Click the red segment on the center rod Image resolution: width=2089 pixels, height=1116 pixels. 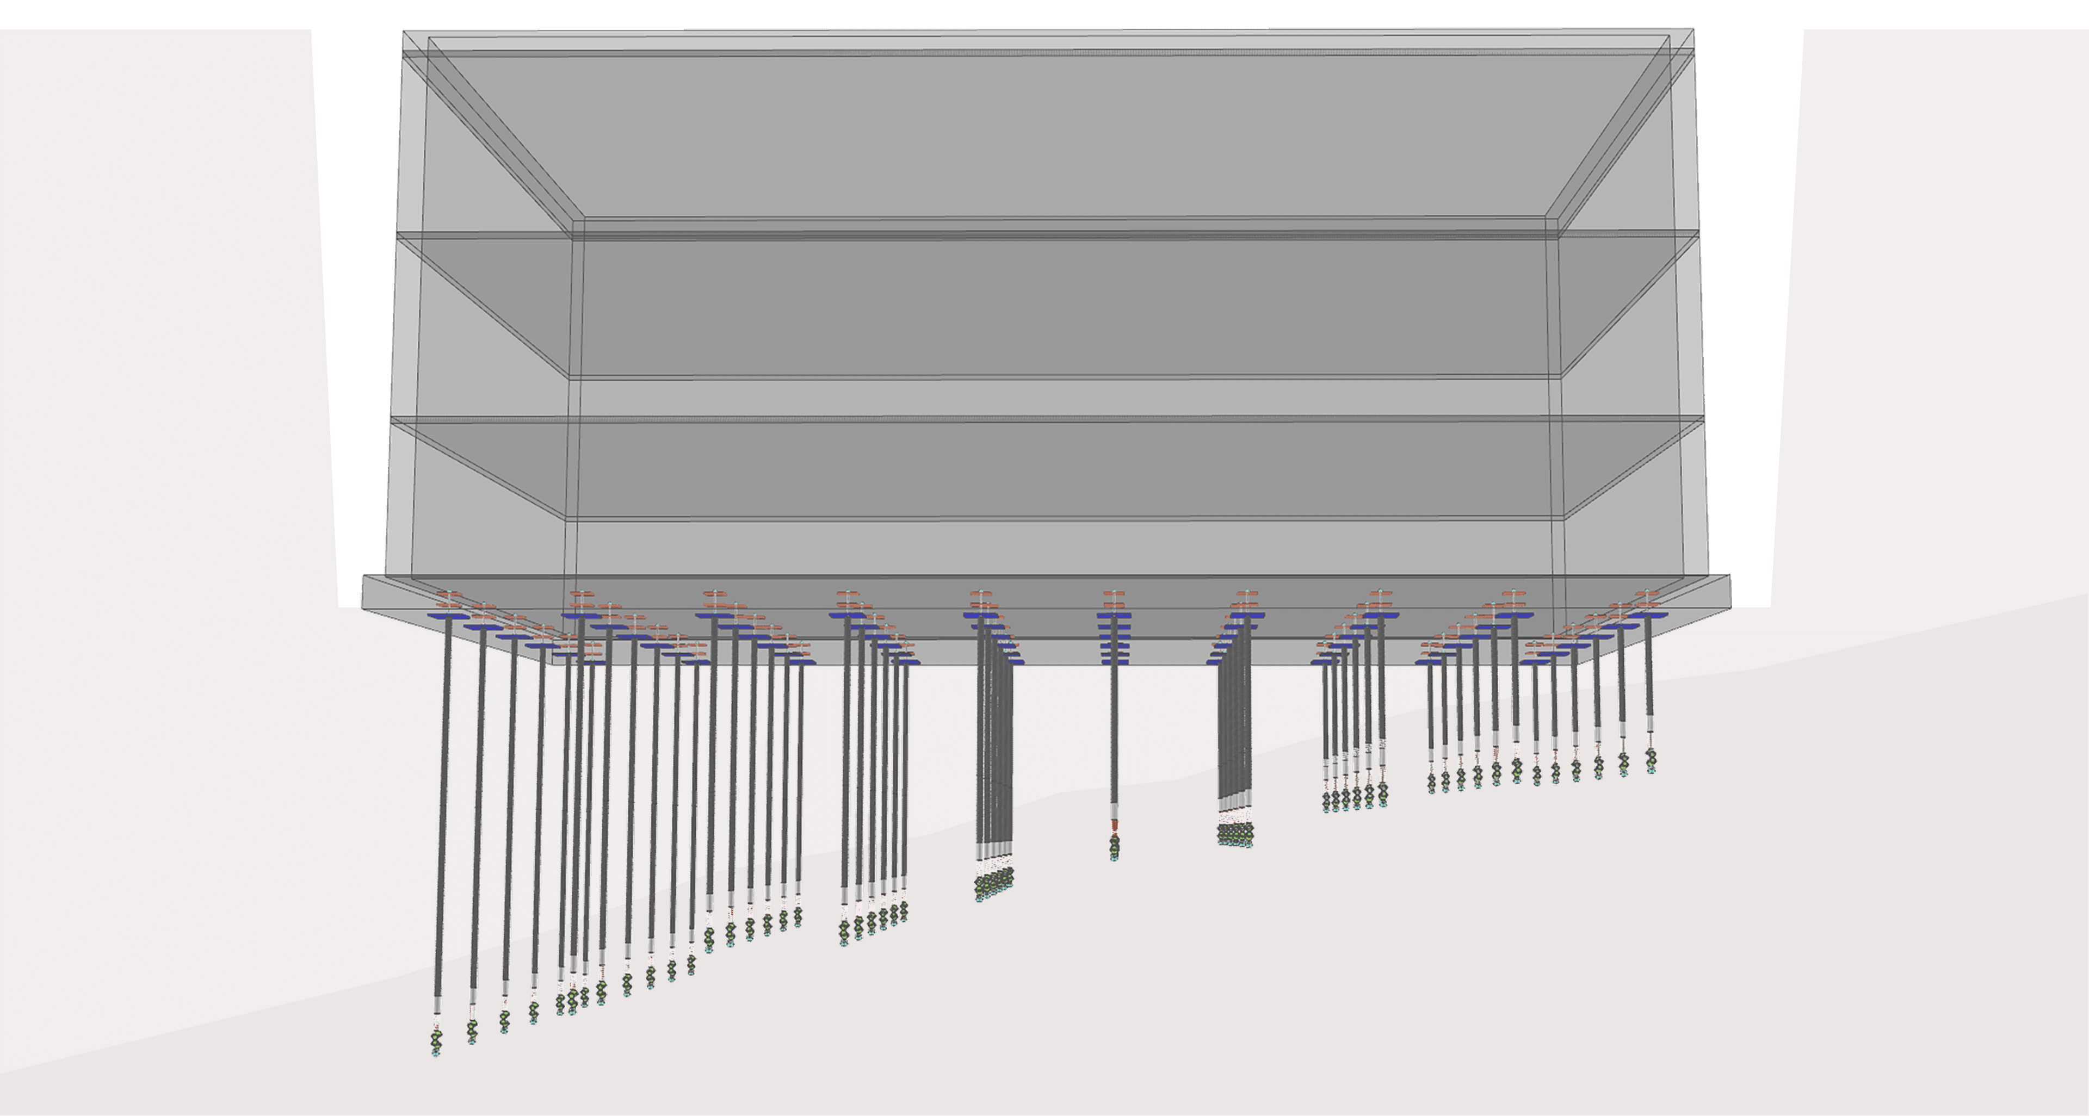click(x=1114, y=825)
